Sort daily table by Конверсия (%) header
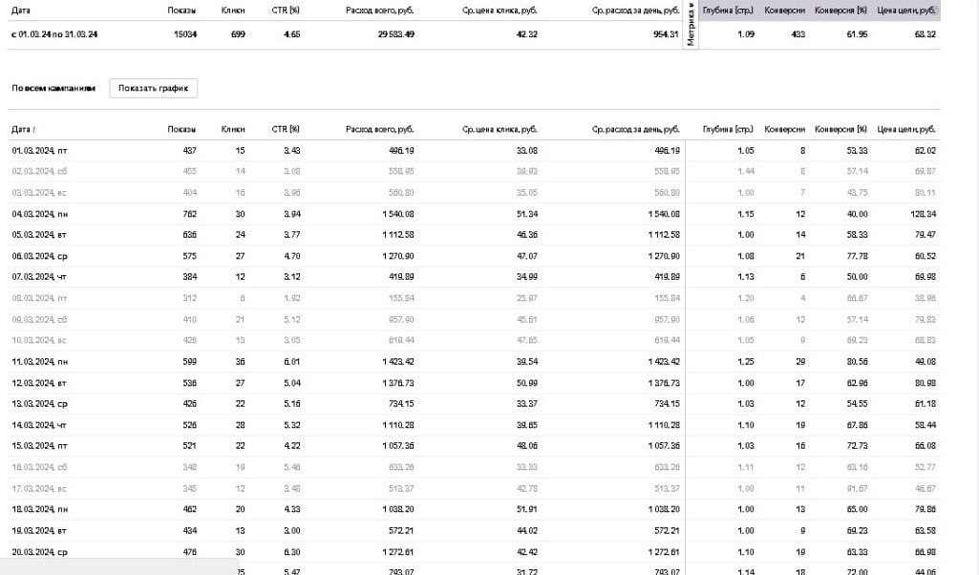Viewport: 979px width, 575px height. pyautogui.click(x=841, y=129)
